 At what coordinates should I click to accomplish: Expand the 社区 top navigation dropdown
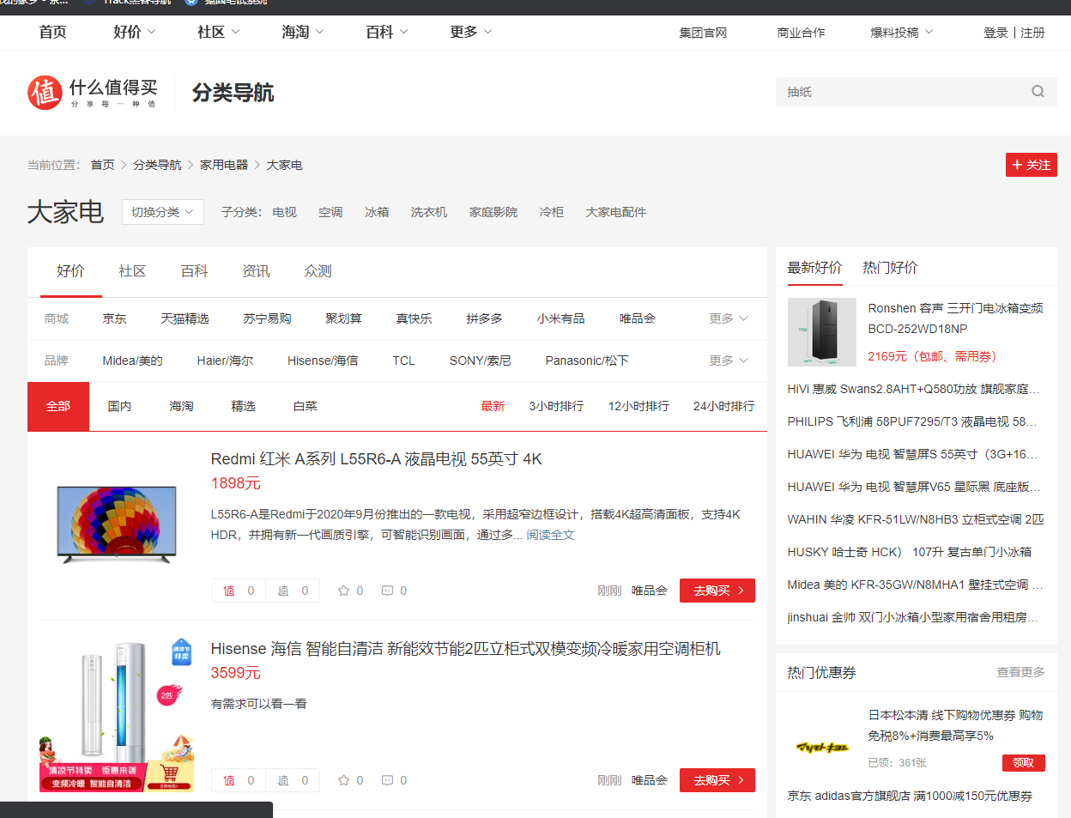[219, 32]
